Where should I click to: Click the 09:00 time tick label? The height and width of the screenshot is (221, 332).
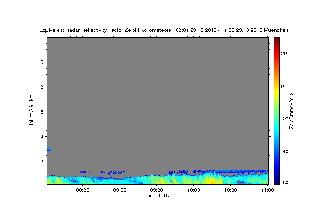(x=120, y=190)
